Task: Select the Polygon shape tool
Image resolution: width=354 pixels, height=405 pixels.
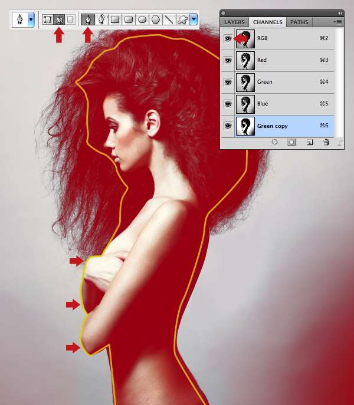Action: tap(156, 19)
